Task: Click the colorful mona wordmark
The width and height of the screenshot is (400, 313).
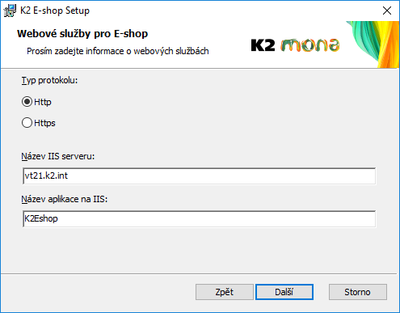Action: point(309,45)
